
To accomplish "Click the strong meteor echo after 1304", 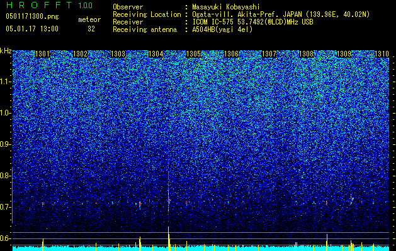I will point(169,201).
